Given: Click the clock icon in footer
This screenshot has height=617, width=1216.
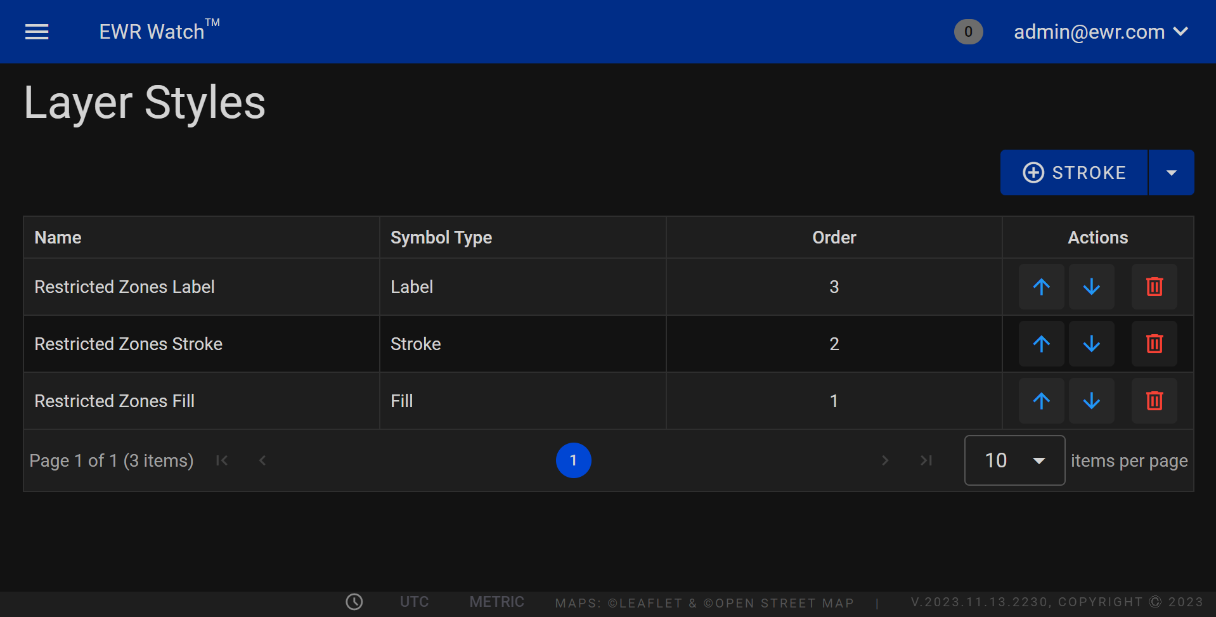Looking at the screenshot, I should pyautogui.click(x=354, y=602).
